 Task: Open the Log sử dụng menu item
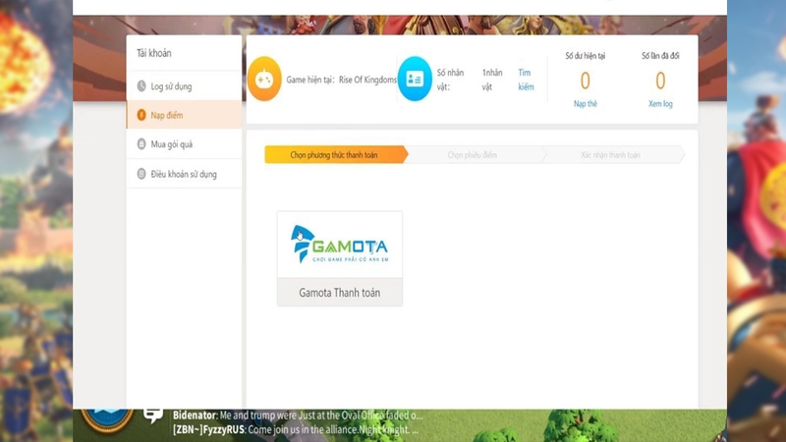click(x=184, y=86)
